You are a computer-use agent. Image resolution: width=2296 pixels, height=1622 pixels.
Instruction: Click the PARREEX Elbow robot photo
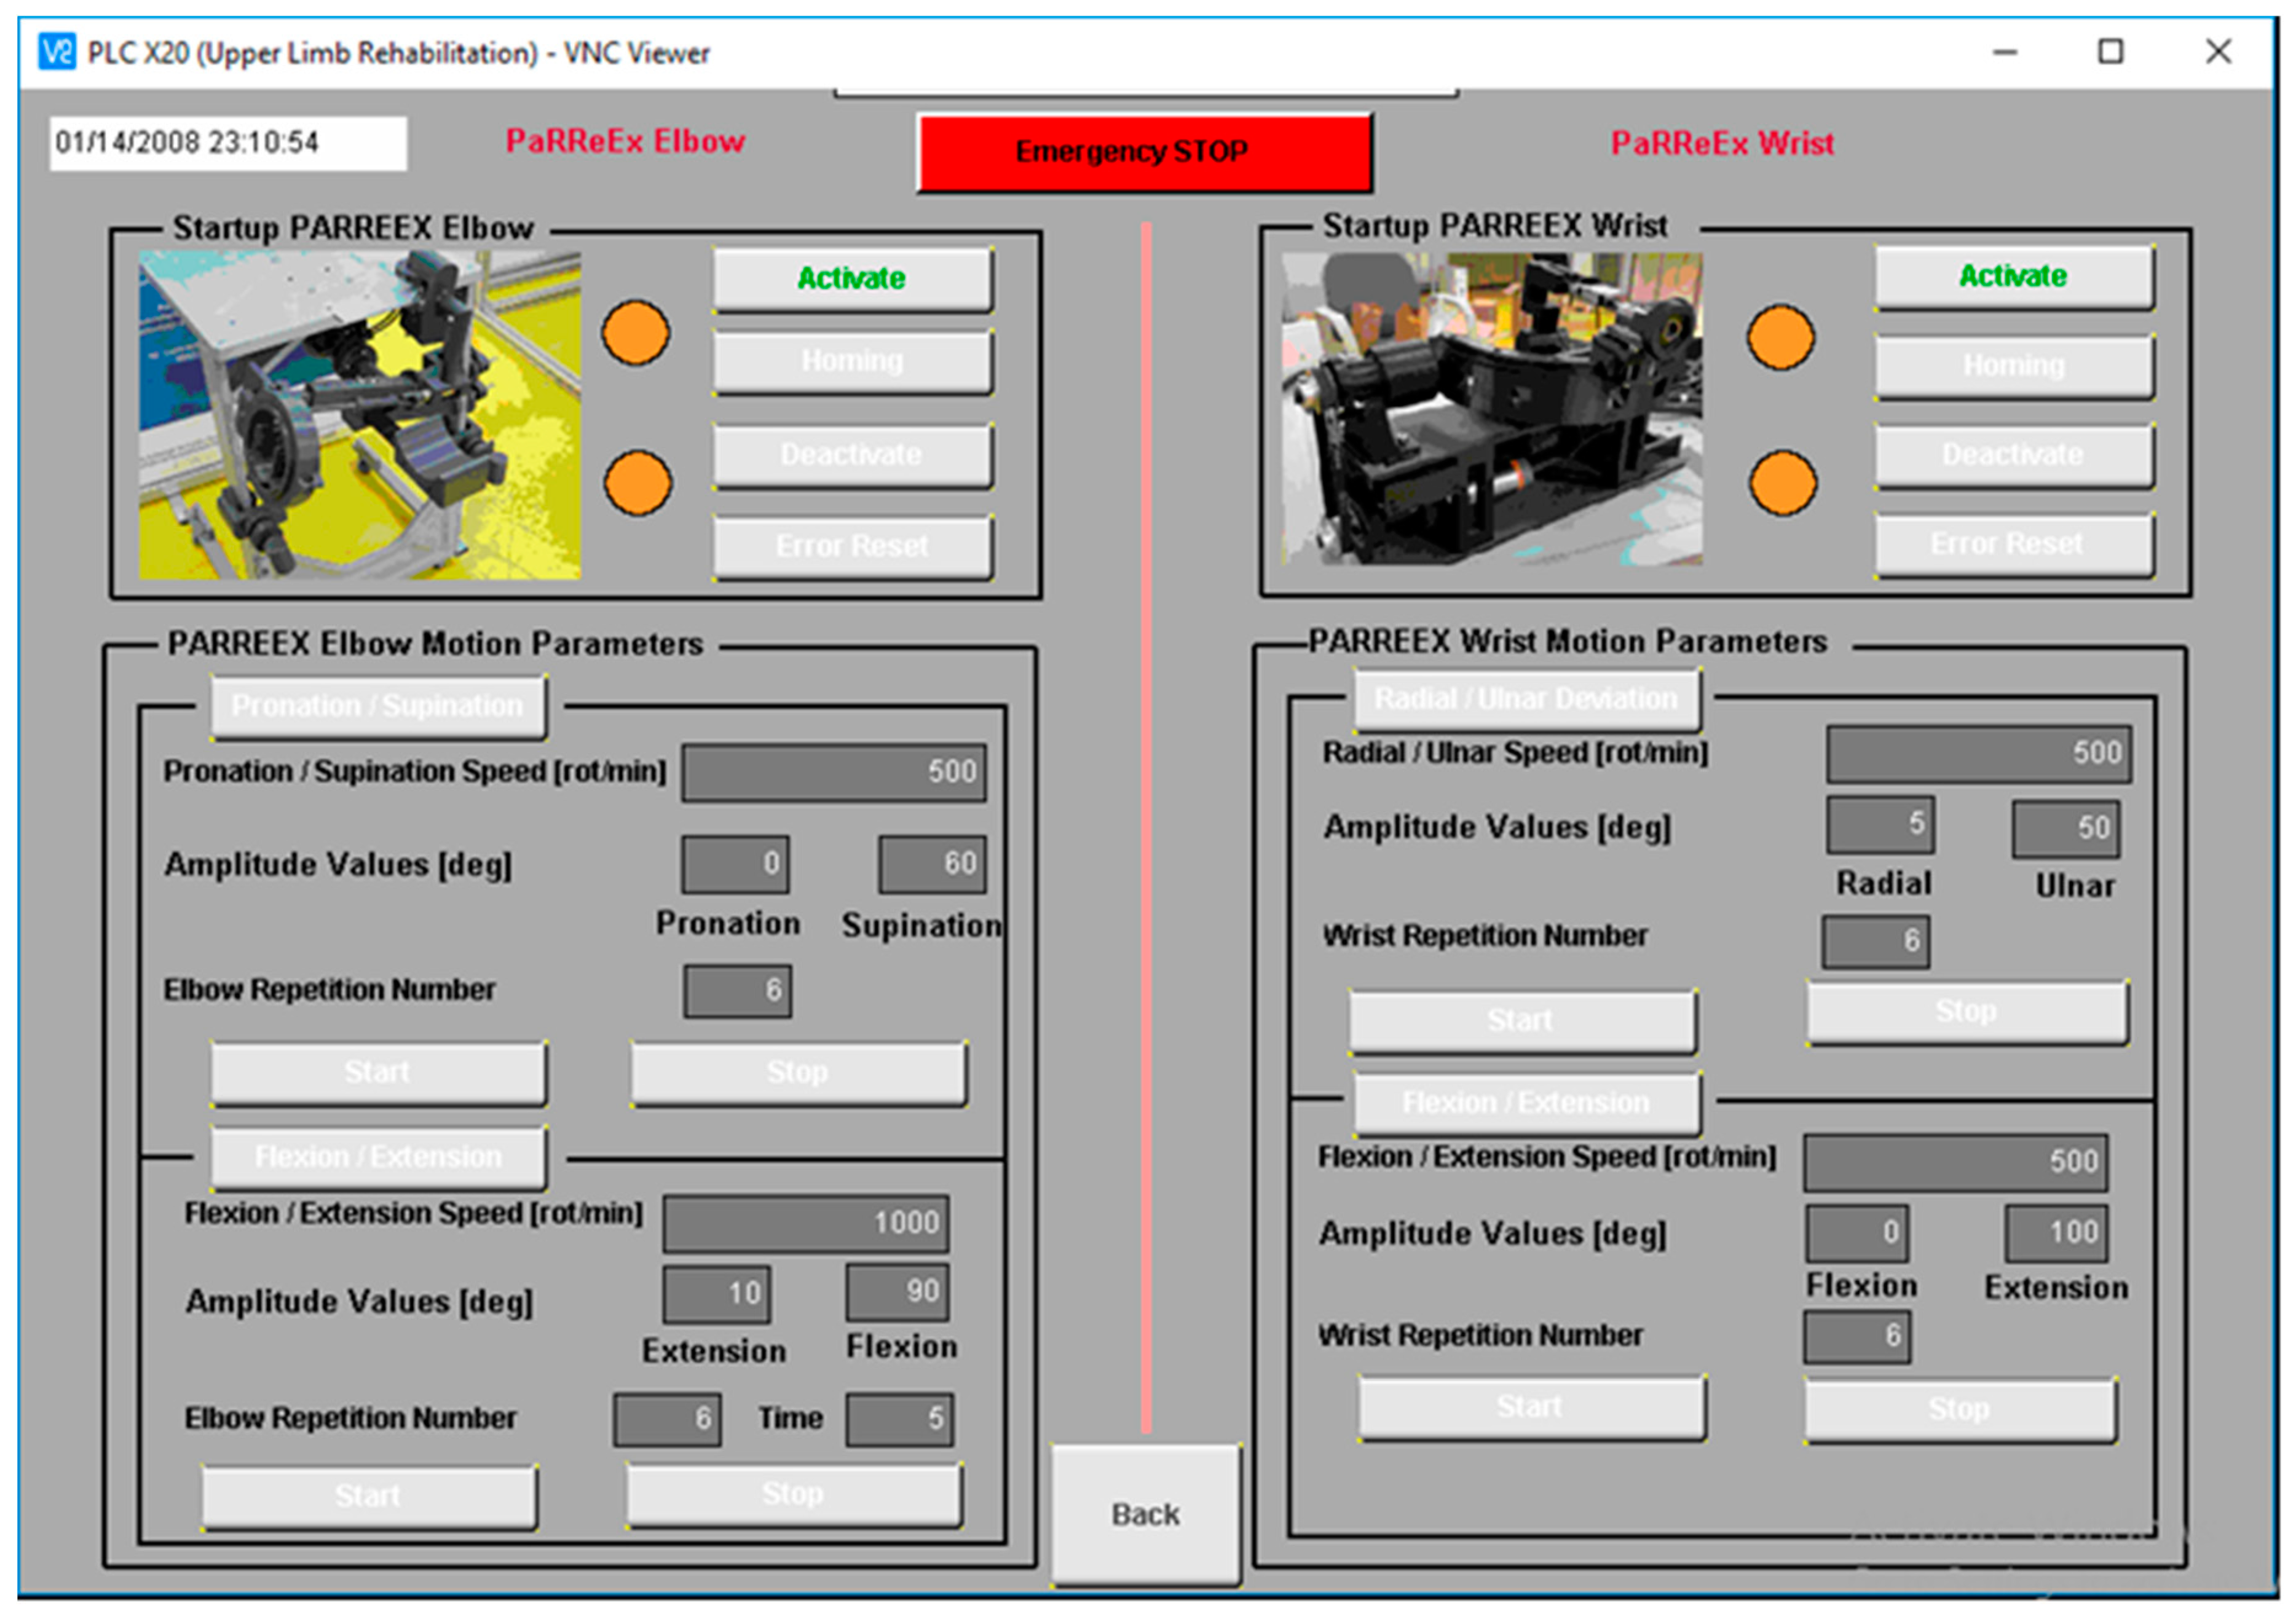[359, 415]
